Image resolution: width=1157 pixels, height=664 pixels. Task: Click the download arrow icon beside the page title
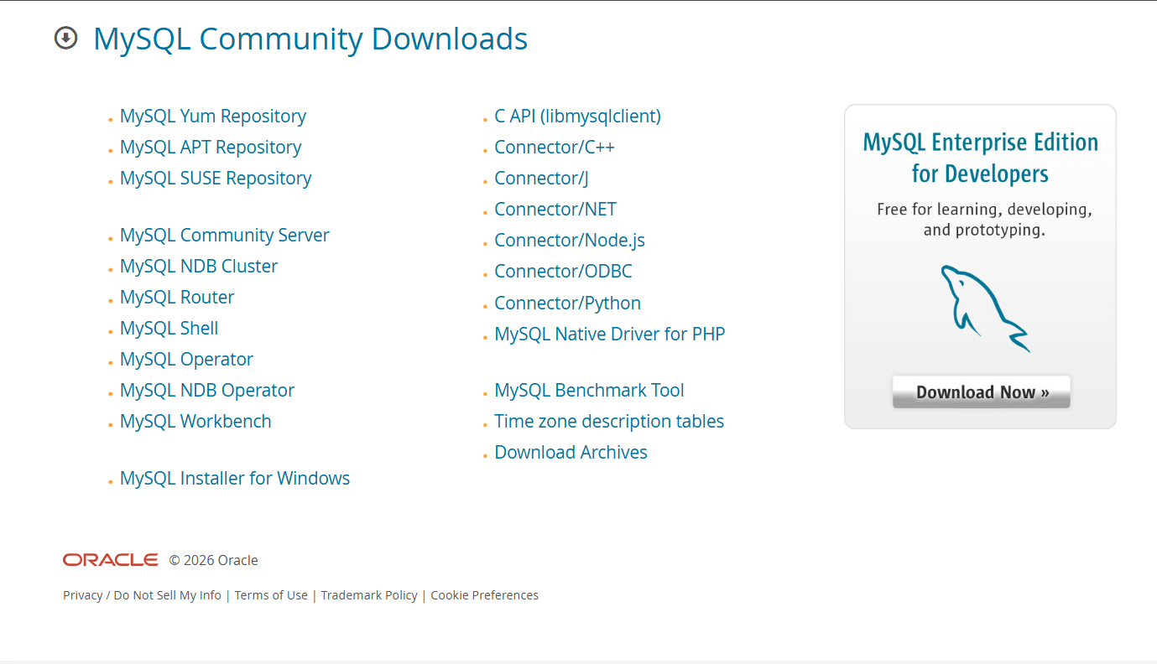tap(65, 38)
